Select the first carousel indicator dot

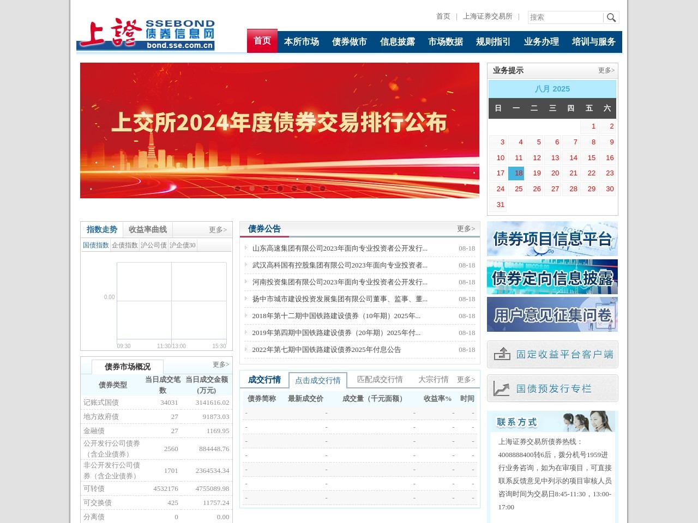point(238,188)
